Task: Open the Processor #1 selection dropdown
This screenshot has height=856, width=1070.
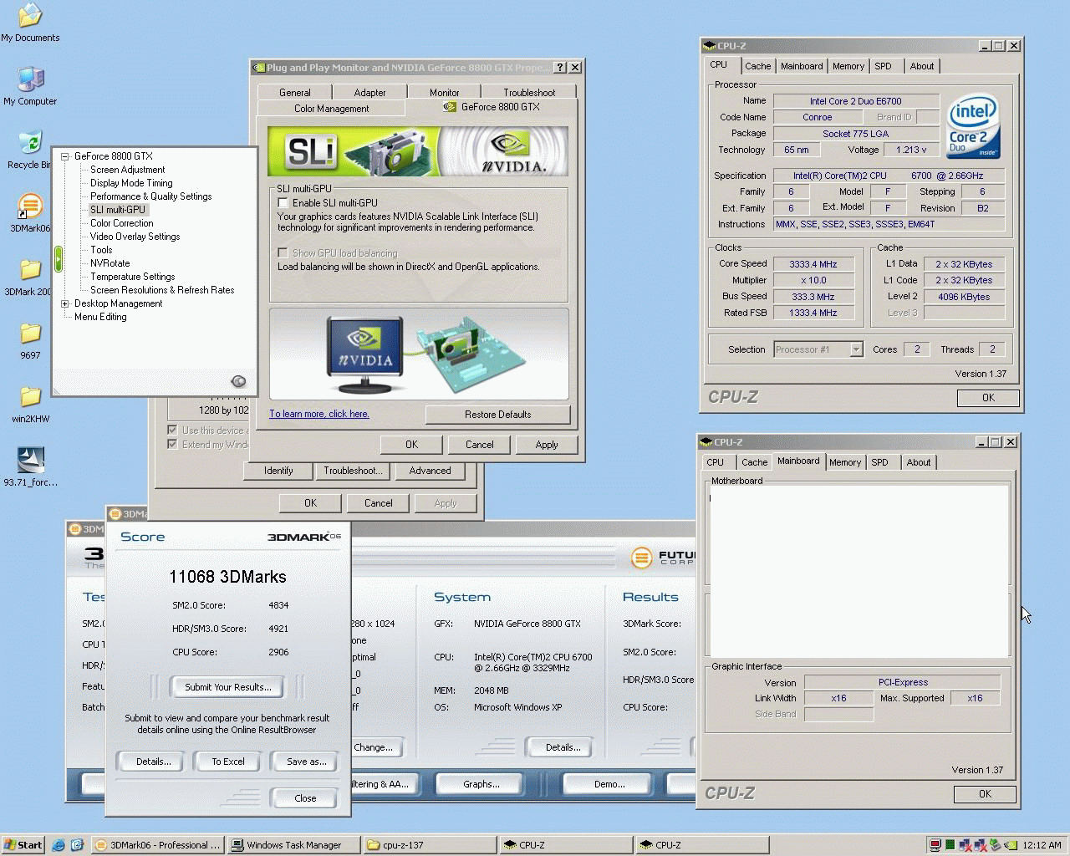Action: click(x=856, y=349)
